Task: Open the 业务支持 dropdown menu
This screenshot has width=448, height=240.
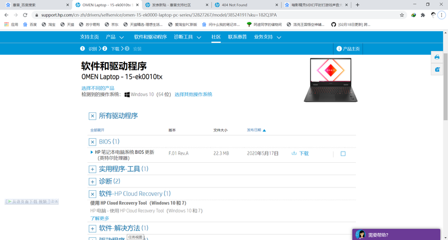Action: pos(268,37)
